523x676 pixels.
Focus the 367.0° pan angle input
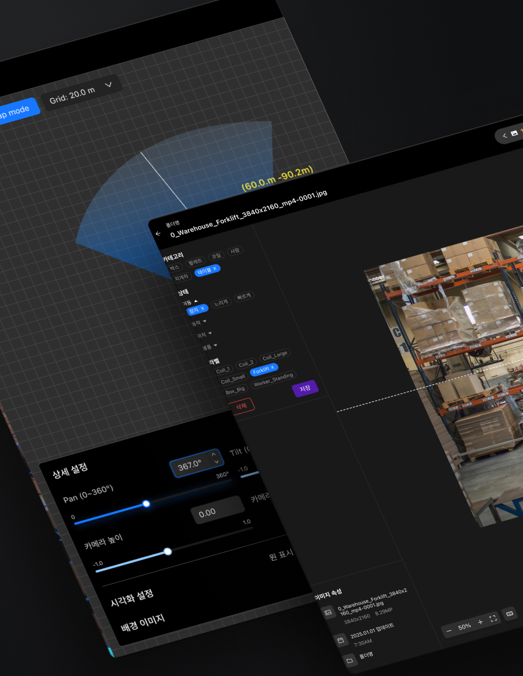click(x=196, y=463)
